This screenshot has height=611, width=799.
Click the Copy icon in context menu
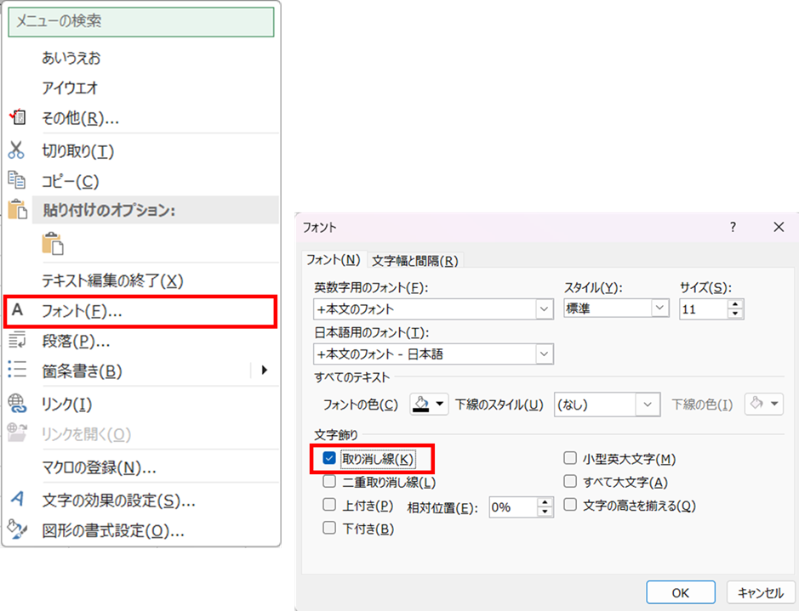(x=17, y=180)
